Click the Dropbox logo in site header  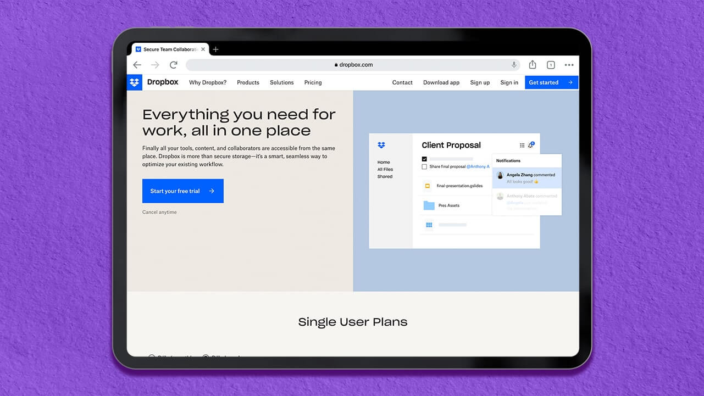click(134, 82)
